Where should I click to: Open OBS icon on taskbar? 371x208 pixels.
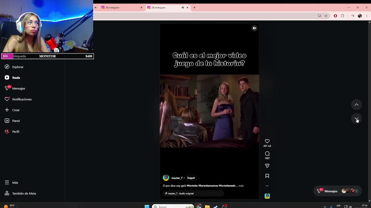[x=224, y=206]
